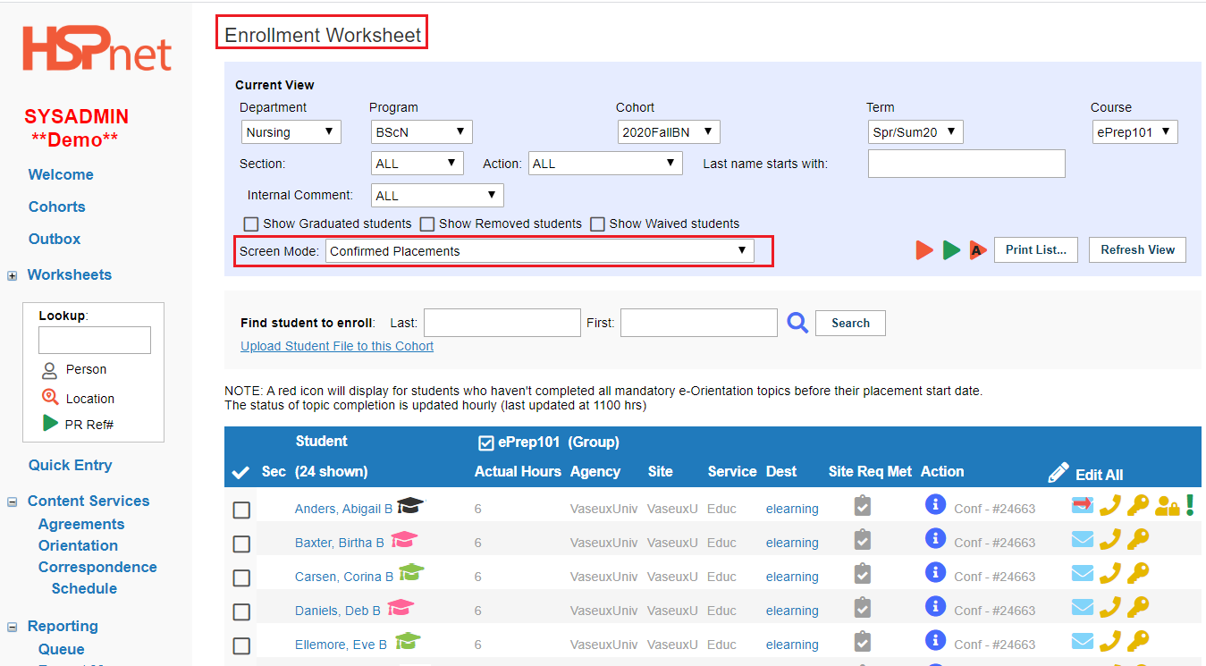This screenshot has width=1206, height=666.
Task: Open the Screen Mode dropdown
Action: 539,251
